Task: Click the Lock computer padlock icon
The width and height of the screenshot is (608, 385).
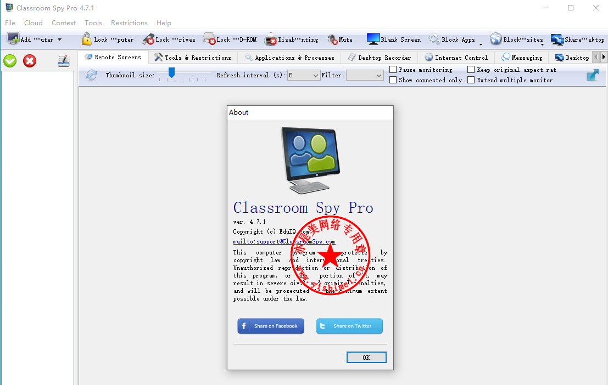Action: (x=86, y=39)
